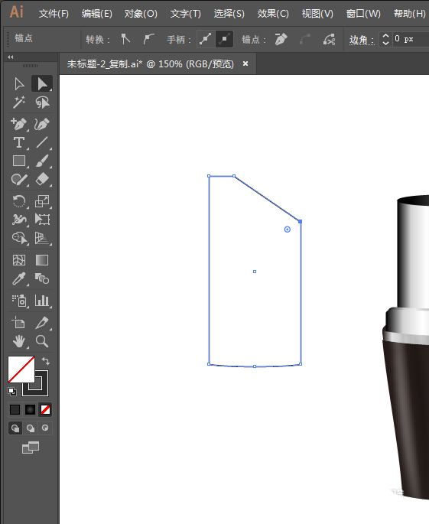The image size is (429, 524).
Task: Select the Lasso tool
Action: click(42, 103)
